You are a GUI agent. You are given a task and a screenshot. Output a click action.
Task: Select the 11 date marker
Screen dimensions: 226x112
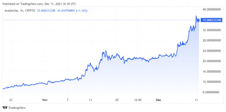[196, 100]
